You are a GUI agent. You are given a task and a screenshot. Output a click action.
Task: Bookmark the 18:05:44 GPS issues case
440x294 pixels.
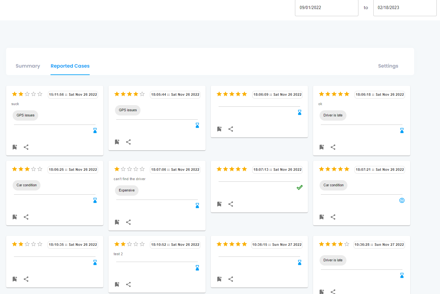coord(117,142)
